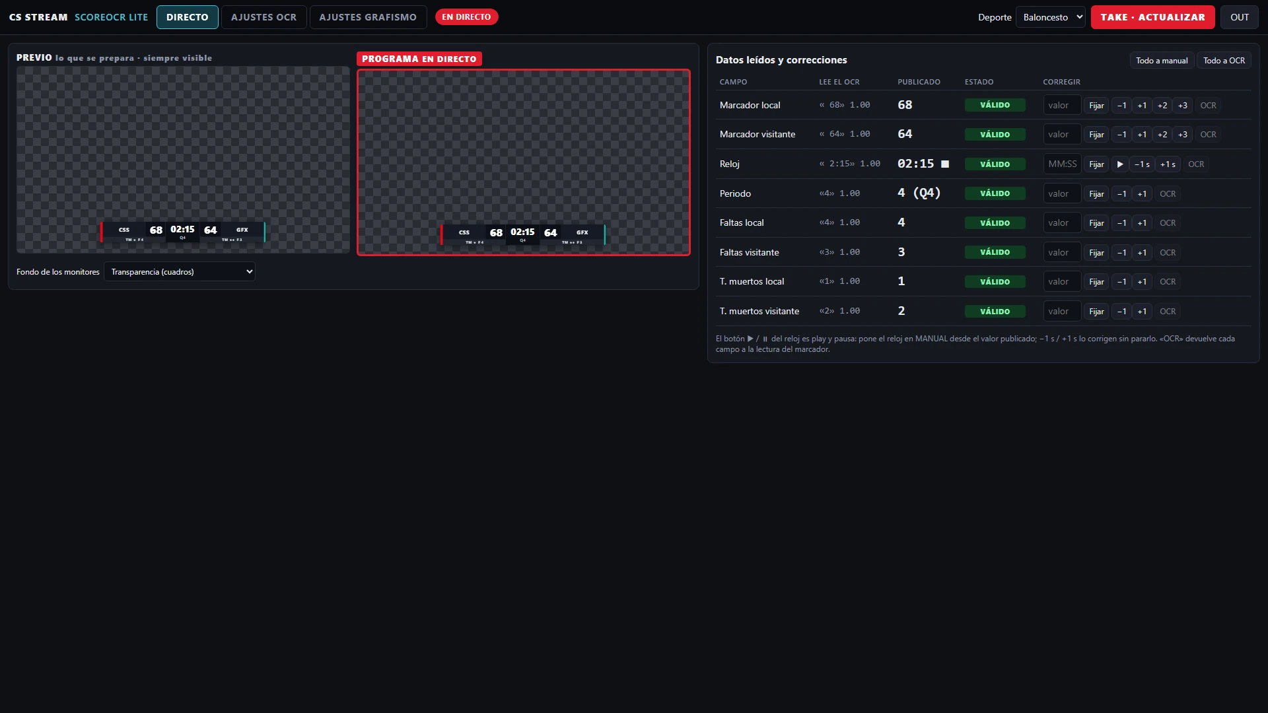Focus the Reloj MM:SS input field
1268x713 pixels.
(x=1062, y=164)
